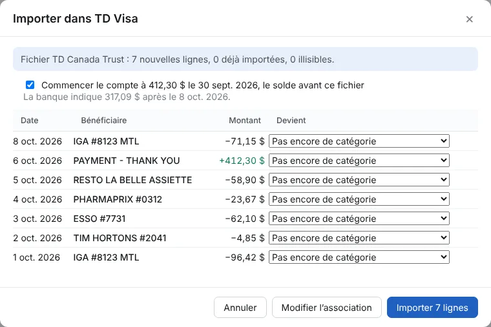Expand category select for PHARMAPRIX #0312
This screenshot has height=327, width=491.
(x=359, y=199)
